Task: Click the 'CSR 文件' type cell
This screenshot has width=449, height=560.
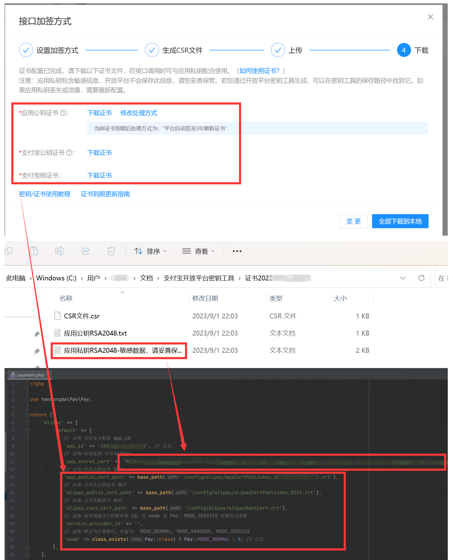Action: pyautogui.click(x=283, y=316)
